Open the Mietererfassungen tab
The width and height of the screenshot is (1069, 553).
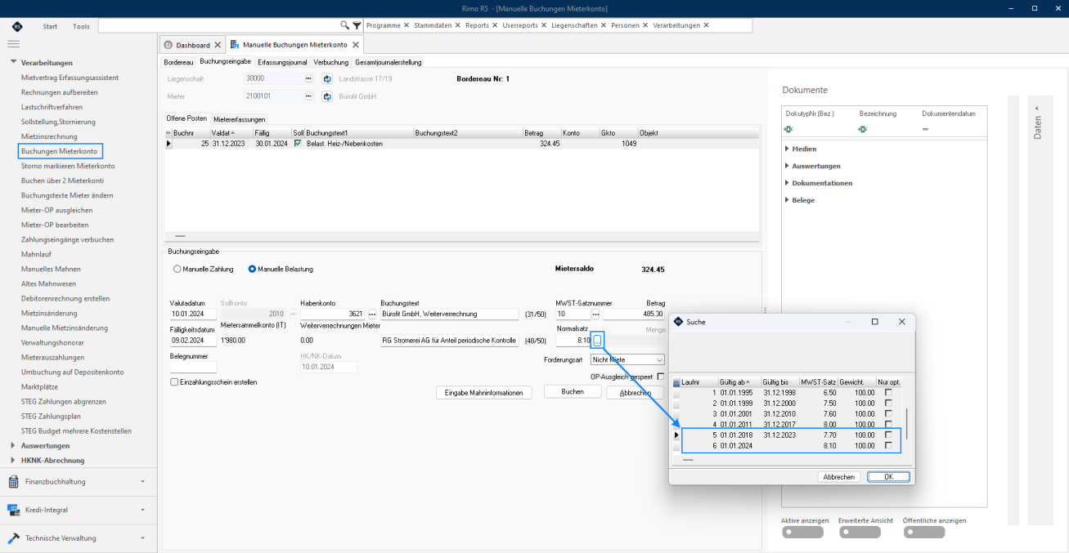(240, 119)
